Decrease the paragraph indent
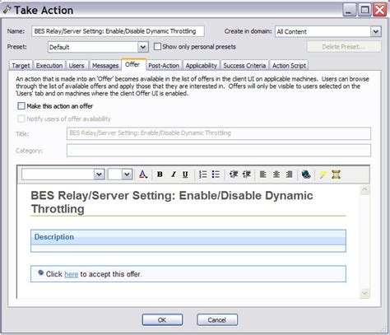This screenshot has width=390, height=335. click(x=234, y=174)
